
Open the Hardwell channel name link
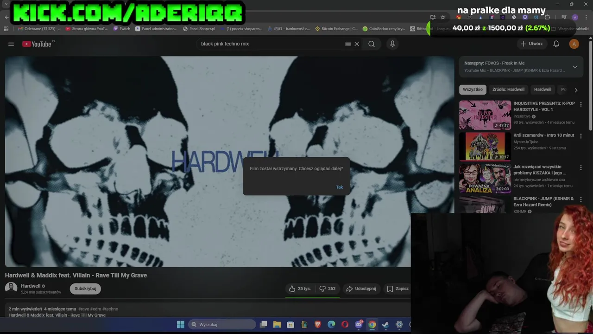(x=31, y=286)
